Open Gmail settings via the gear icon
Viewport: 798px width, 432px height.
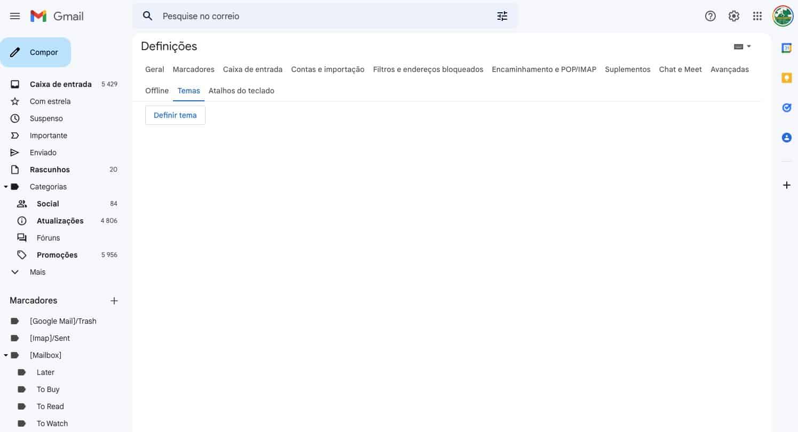click(734, 16)
